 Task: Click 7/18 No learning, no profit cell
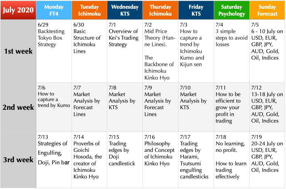[x=232, y=160]
